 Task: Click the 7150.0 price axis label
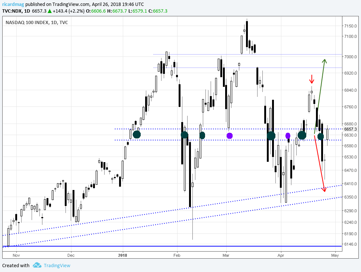point(351,26)
